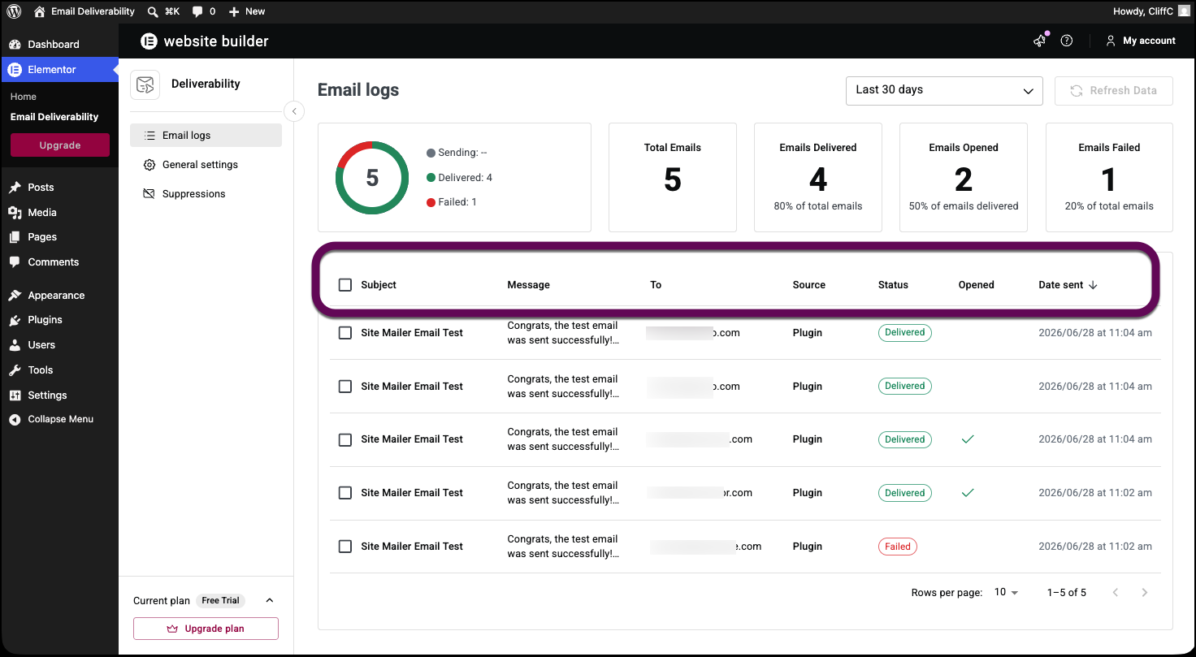Open the Email Deliverability submenu link
The width and height of the screenshot is (1196, 657).
click(54, 117)
